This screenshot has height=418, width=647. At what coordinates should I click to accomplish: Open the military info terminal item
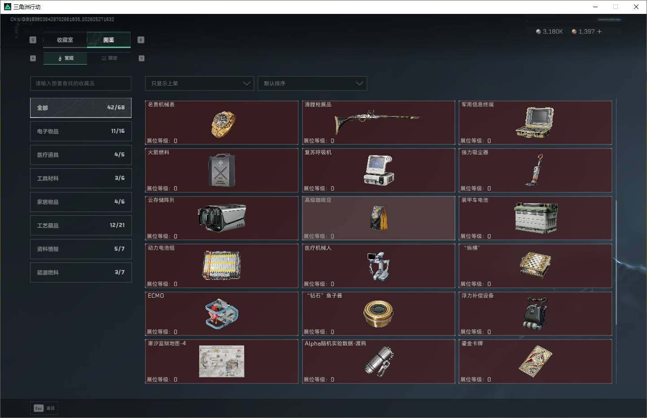[x=535, y=122]
